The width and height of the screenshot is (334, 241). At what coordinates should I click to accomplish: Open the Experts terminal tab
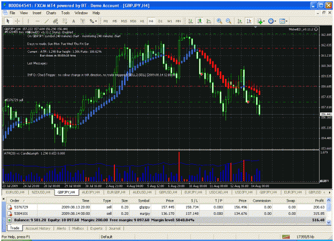point(96,228)
